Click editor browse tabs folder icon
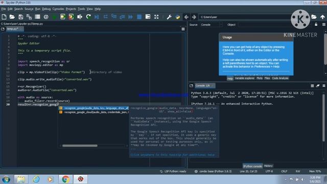327x184 pixels. click(x=3, y=29)
